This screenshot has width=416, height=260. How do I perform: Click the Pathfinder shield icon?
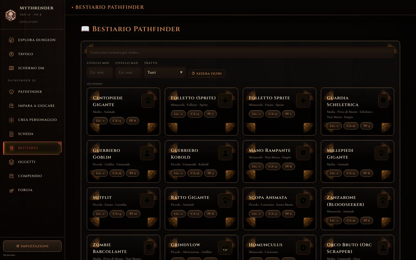(x=11, y=92)
